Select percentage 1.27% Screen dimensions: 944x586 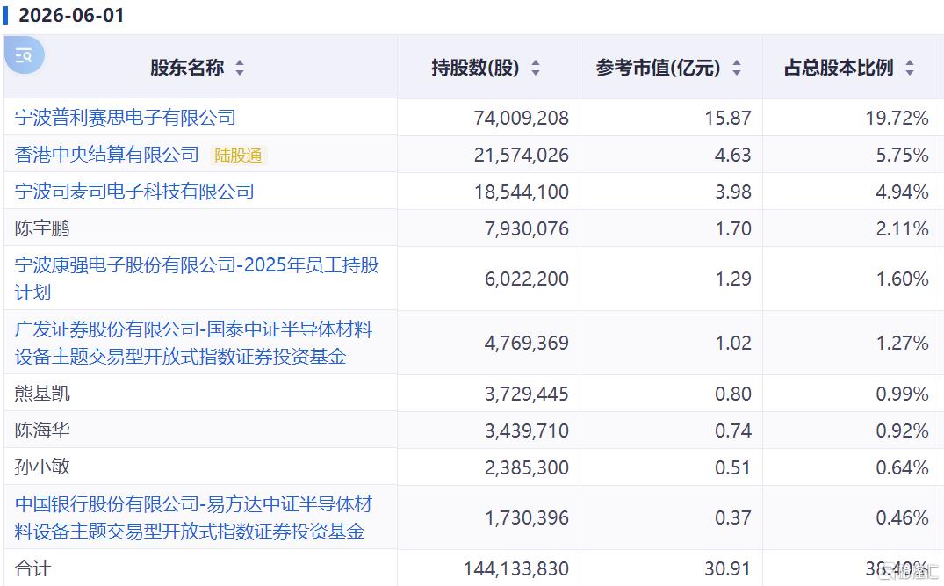[x=902, y=344]
